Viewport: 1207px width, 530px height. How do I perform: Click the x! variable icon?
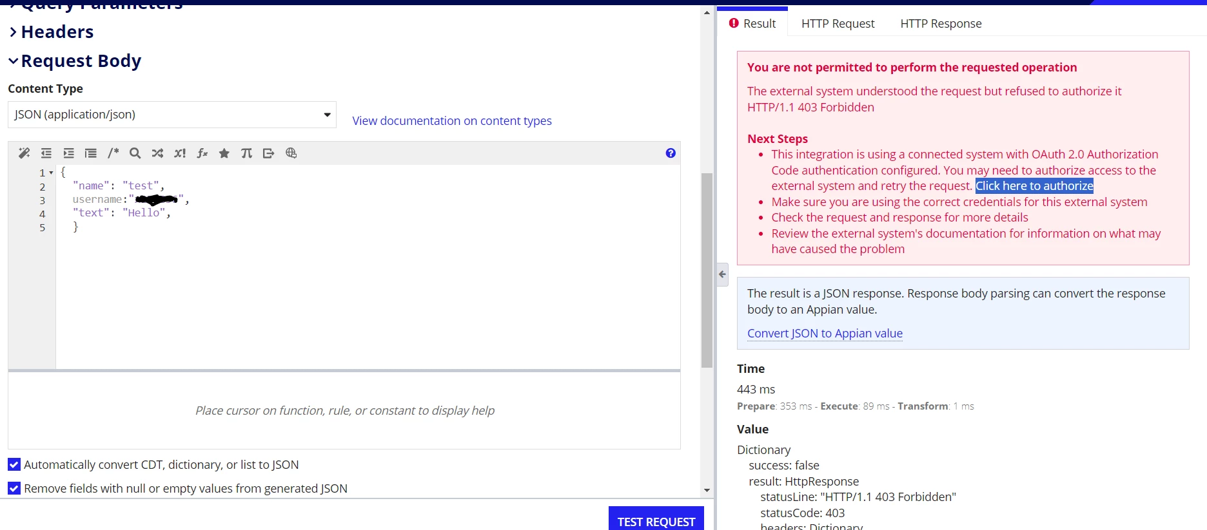(180, 153)
